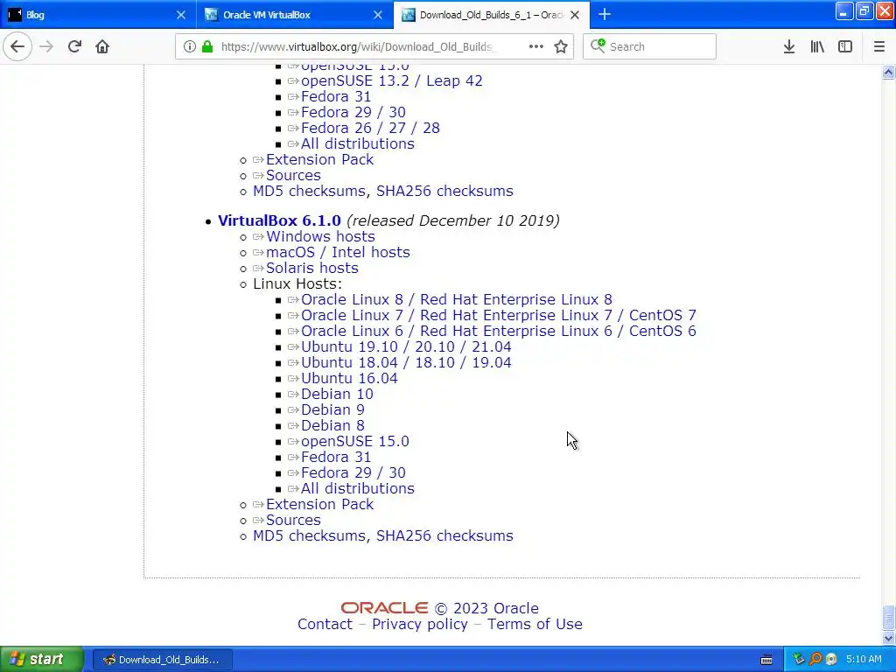Select Download_Old_Builds taskbar button
896x672 pixels.
point(163,660)
